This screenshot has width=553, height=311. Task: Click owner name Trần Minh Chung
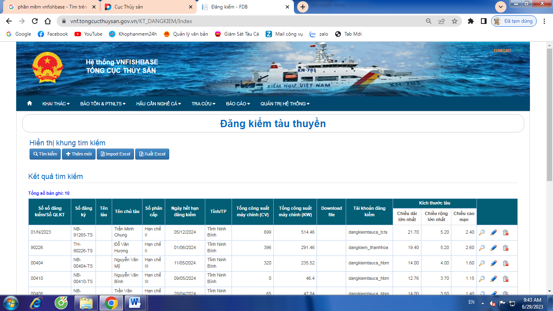124,232
